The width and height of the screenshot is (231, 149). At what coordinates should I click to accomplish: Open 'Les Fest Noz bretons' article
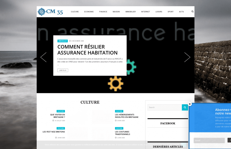[x=54, y=132]
